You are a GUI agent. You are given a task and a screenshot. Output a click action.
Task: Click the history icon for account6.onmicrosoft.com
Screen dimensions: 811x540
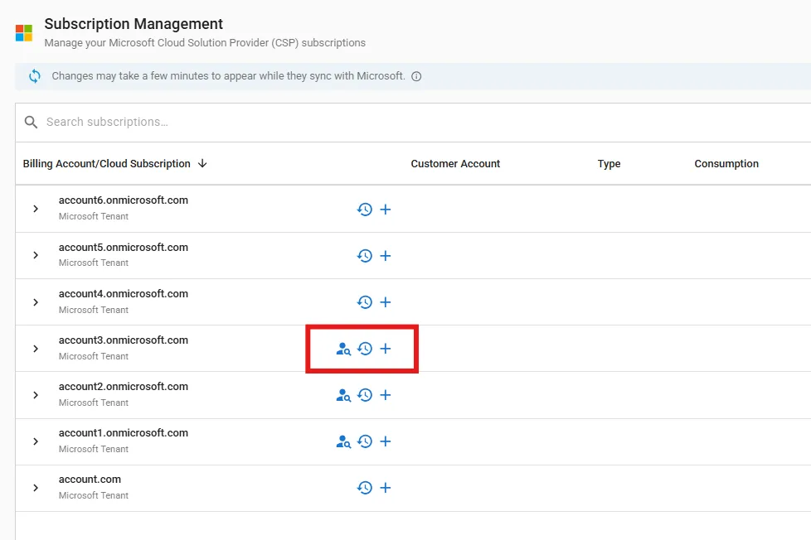[x=365, y=210]
